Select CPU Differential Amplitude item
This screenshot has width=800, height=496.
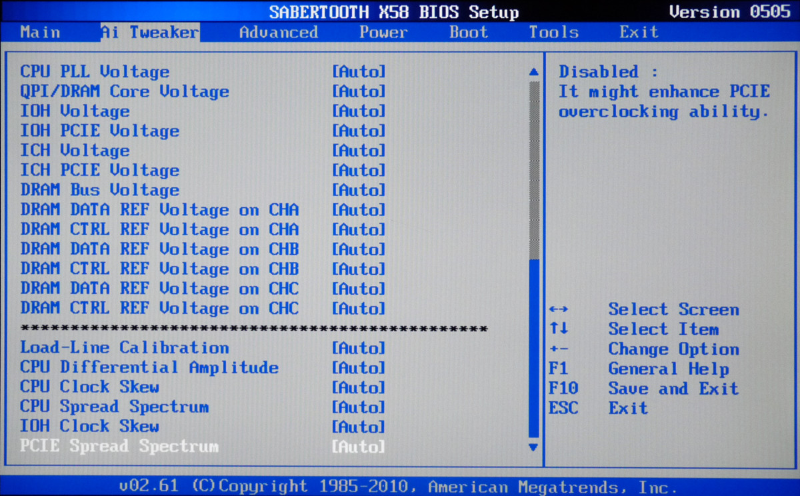[149, 367]
